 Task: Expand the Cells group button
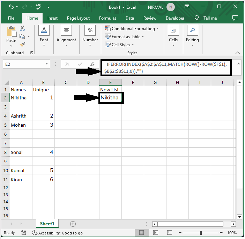tap(173, 36)
